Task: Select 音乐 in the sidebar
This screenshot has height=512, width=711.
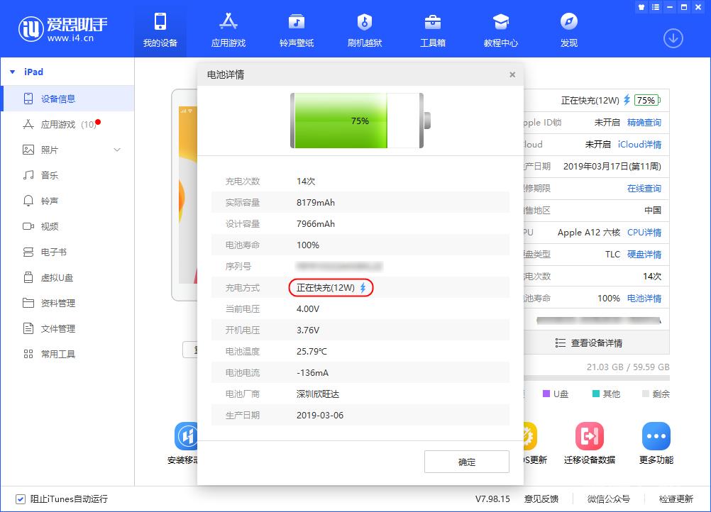Action: pos(50,175)
